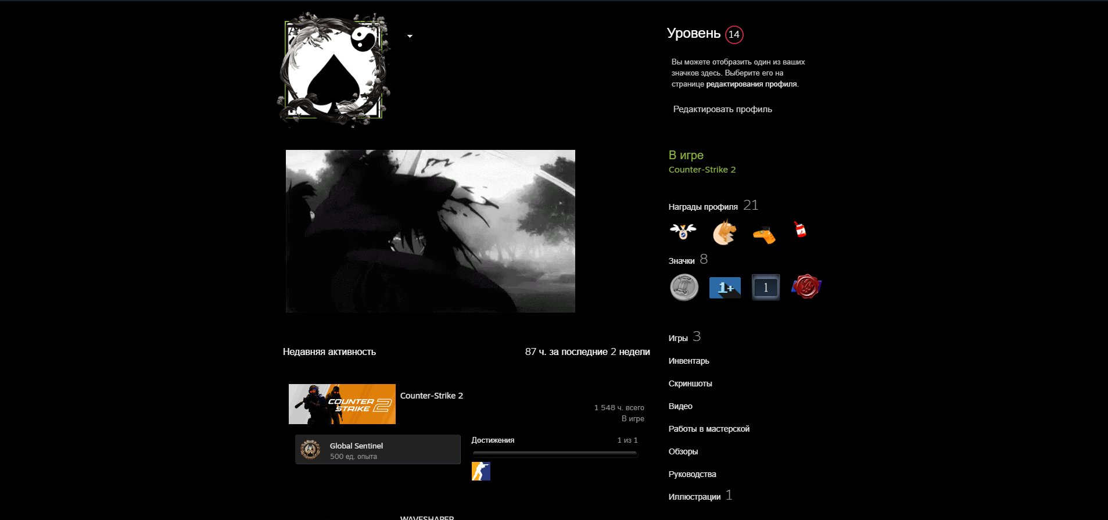1108x520 pixels.
Task: Click the Global Sentinel rank card
Action: [378, 450]
